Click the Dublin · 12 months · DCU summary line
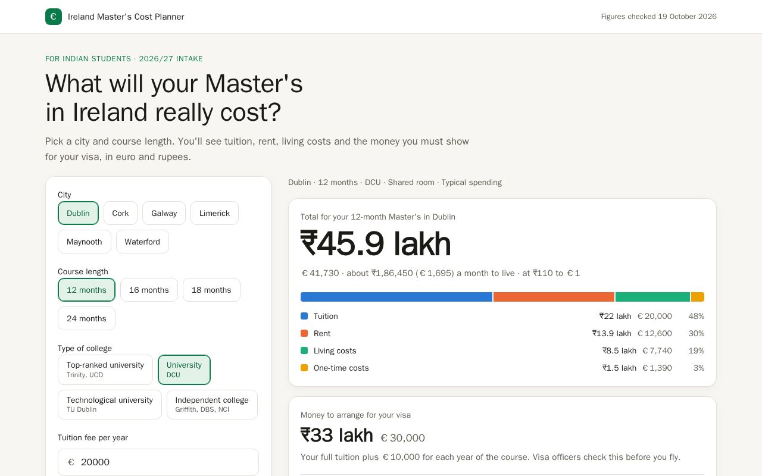Screen dimensions: 762x476 click(x=395, y=182)
